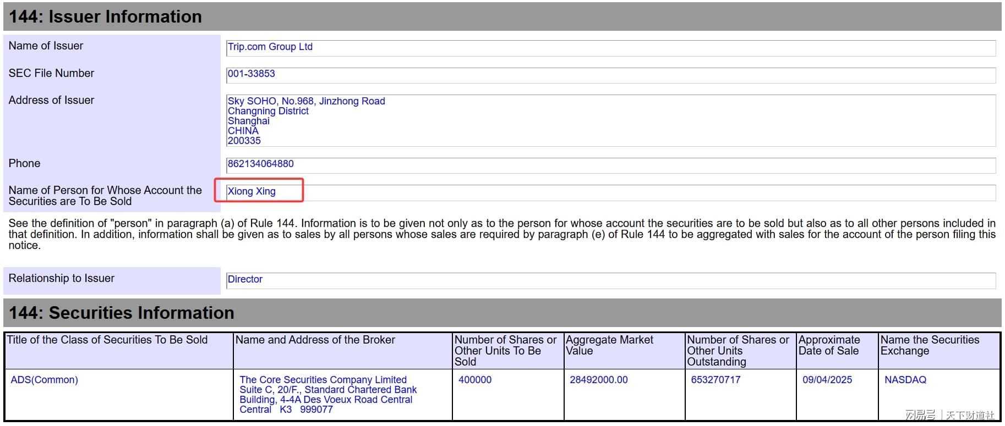
Task: Click the 144: Securities Information section header
Action: click(x=122, y=313)
